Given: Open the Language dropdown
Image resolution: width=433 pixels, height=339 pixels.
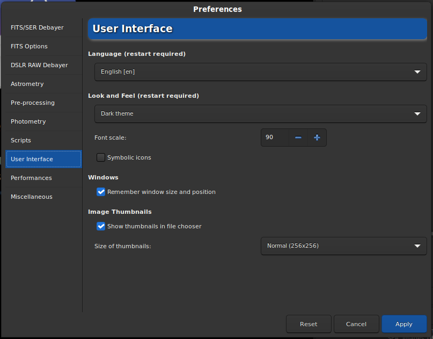Looking at the screenshot, I should pyautogui.click(x=261, y=72).
